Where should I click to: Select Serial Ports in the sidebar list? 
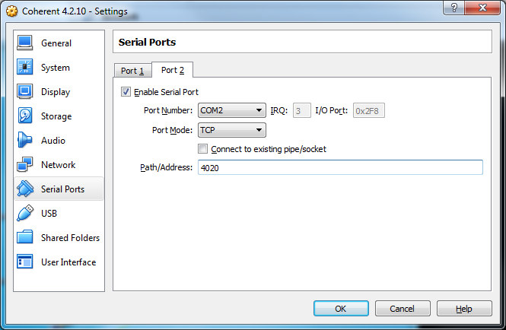(62, 189)
